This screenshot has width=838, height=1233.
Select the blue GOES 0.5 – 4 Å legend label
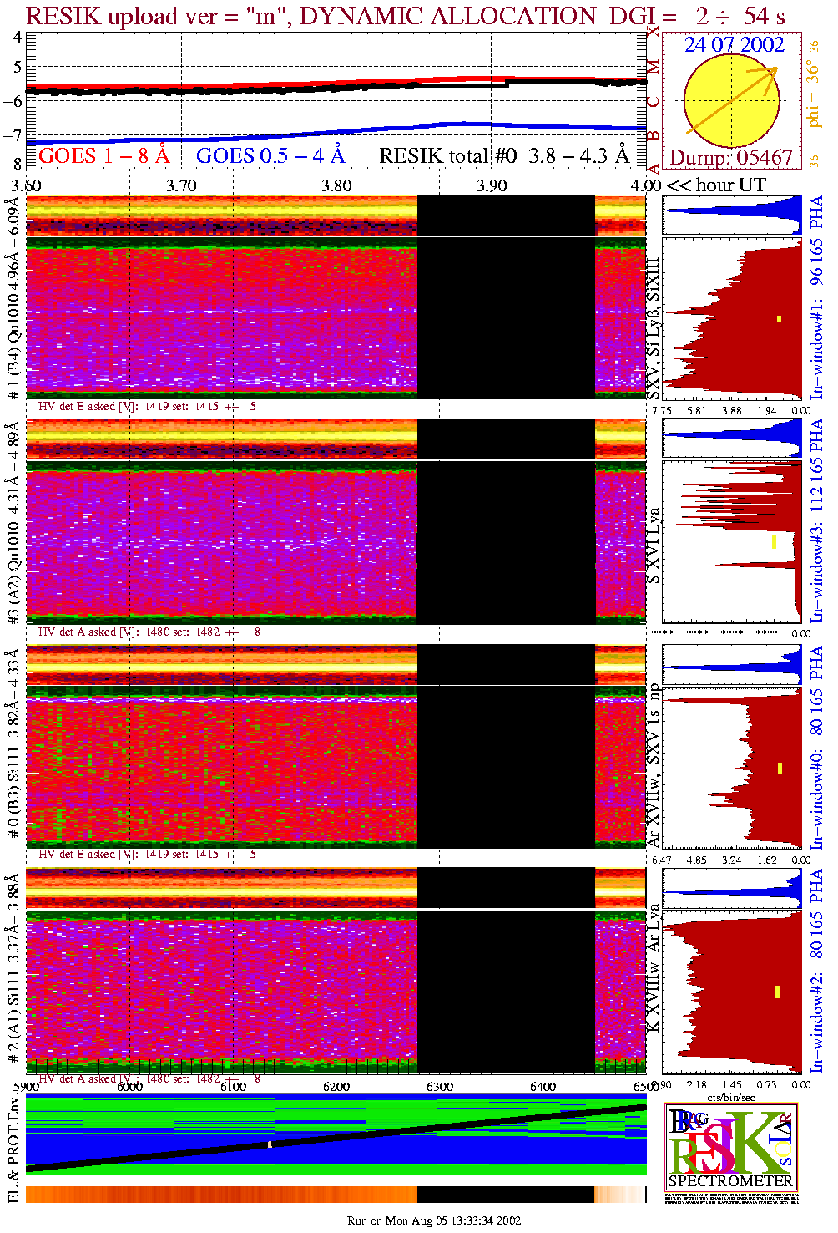coord(270,155)
